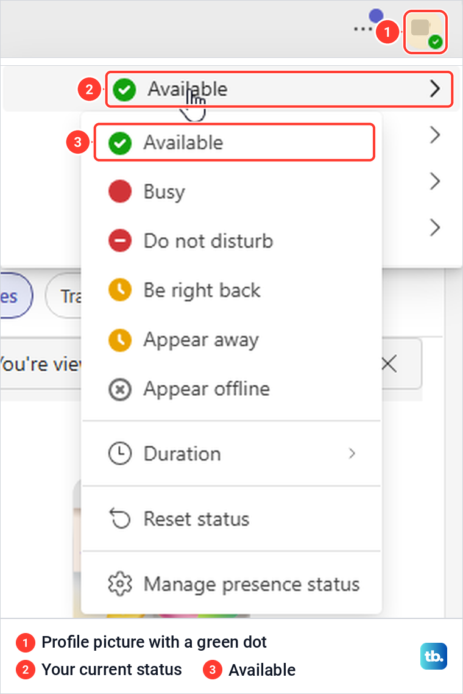Expand the third profile menu chevron
The width and height of the screenshot is (463, 694).
[435, 182]
